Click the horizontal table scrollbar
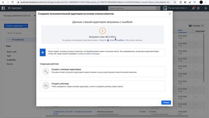The height and width of the screenshot is (118, 209). 117,116
